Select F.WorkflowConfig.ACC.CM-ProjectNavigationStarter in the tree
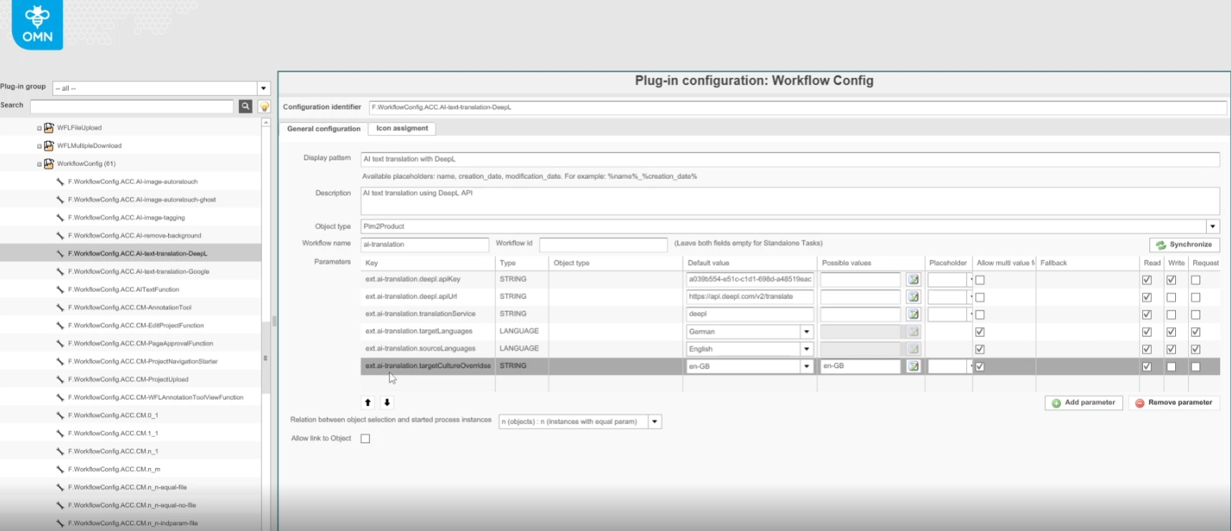Viewport: 1231px width, 531px height. pos(143,361)
